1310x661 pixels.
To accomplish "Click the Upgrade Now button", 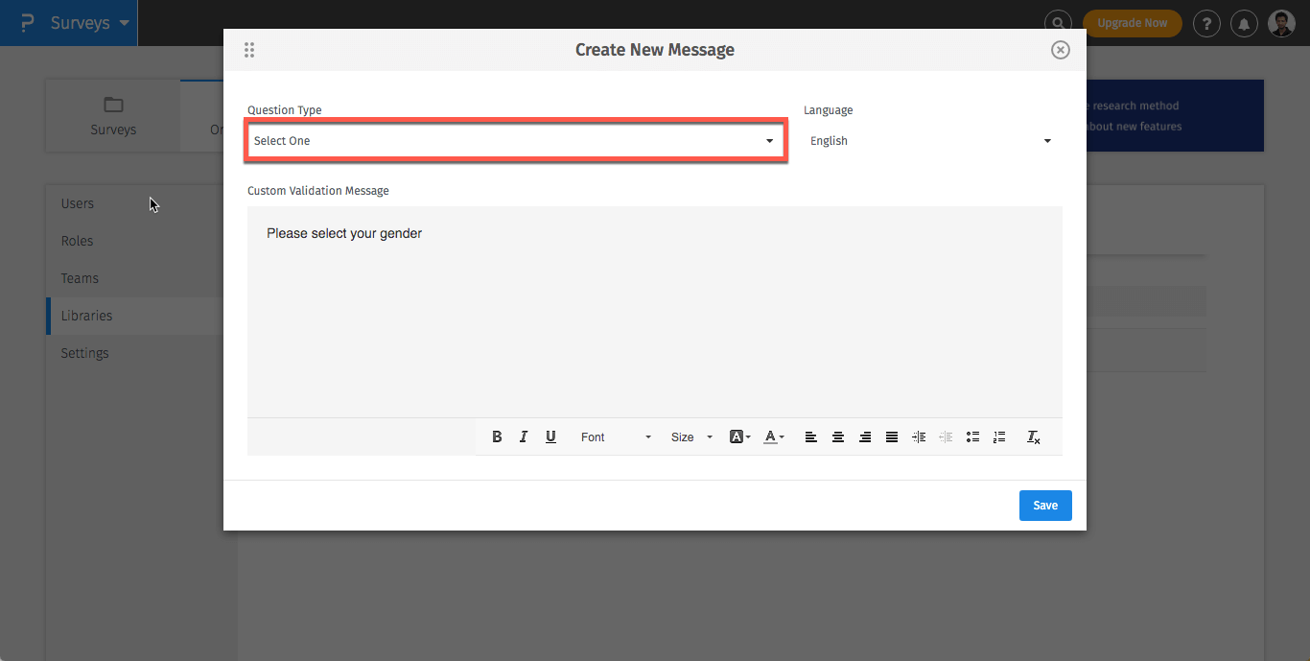I will tap(1133, 23).
